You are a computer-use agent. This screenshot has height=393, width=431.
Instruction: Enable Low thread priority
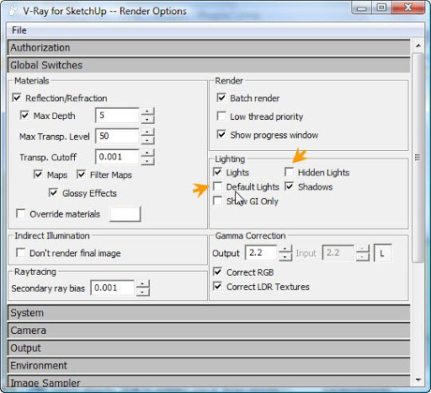[x=221, y=116]
